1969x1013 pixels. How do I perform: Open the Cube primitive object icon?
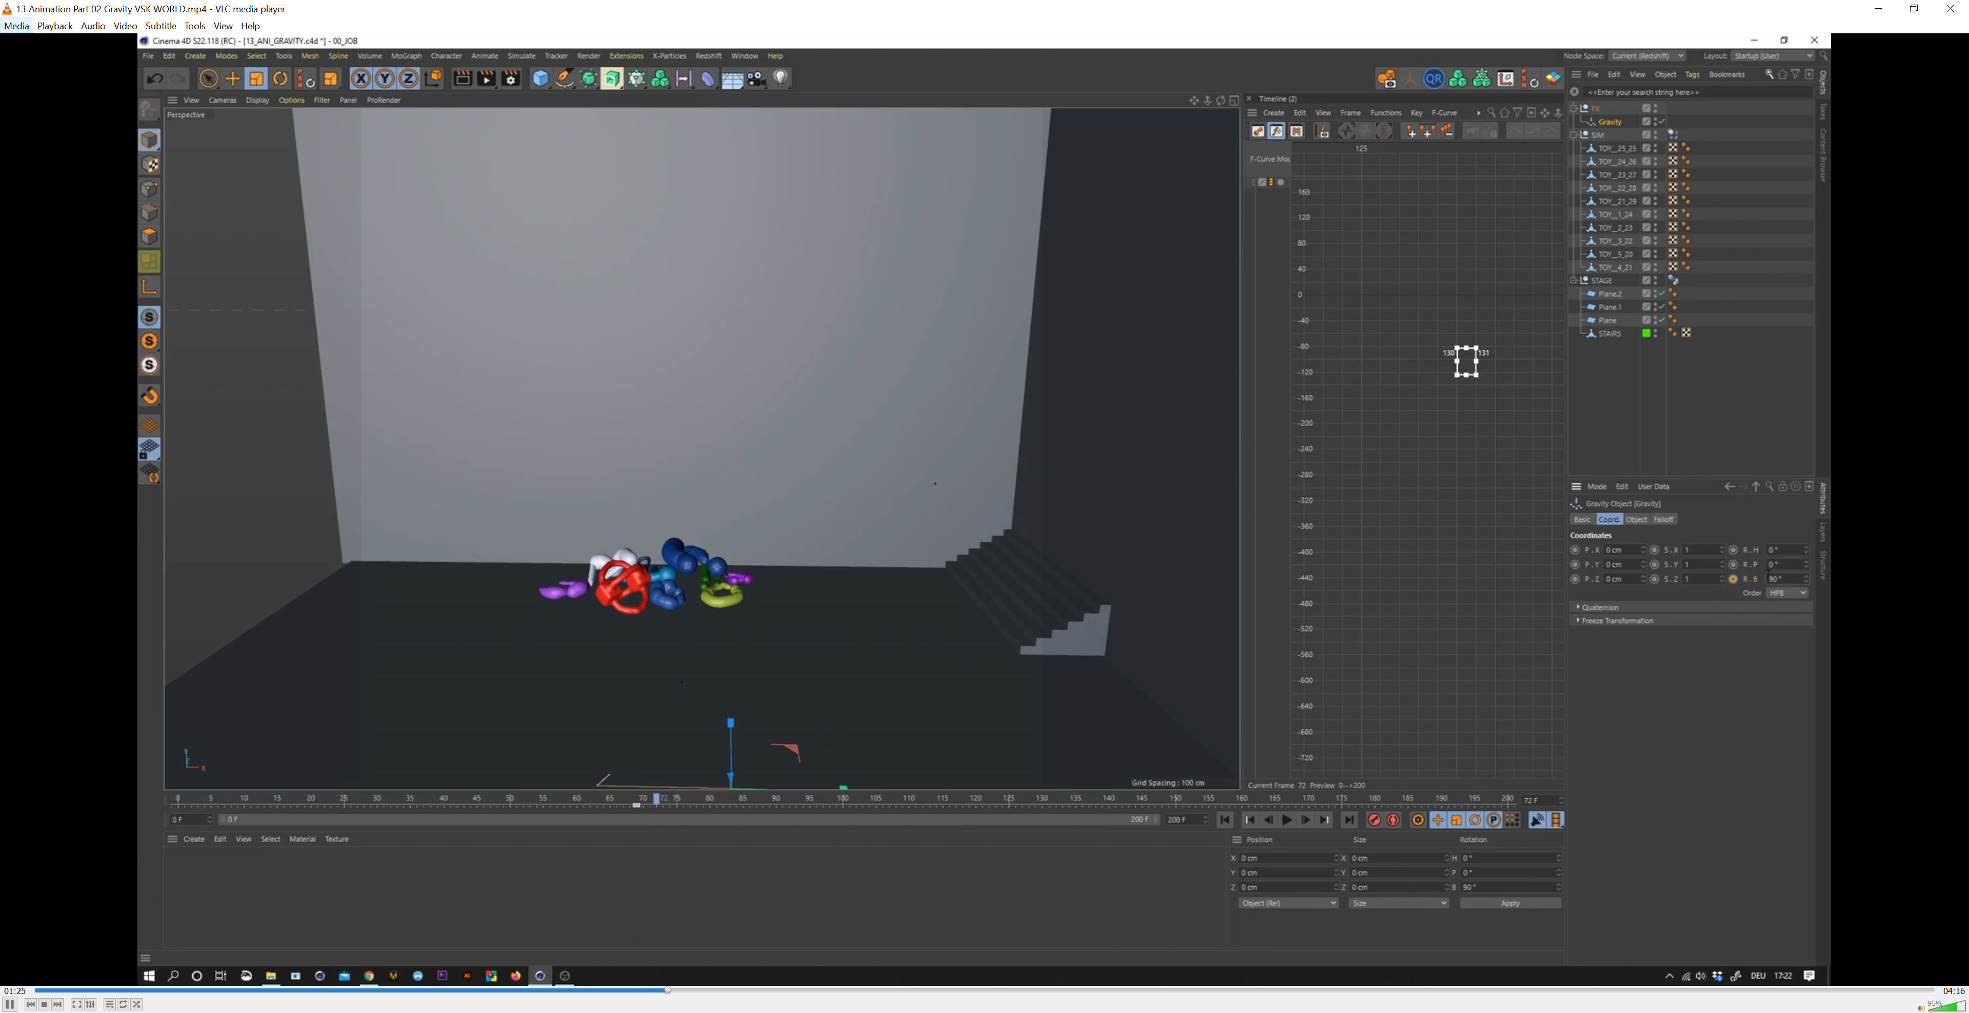tap(540, 78)
